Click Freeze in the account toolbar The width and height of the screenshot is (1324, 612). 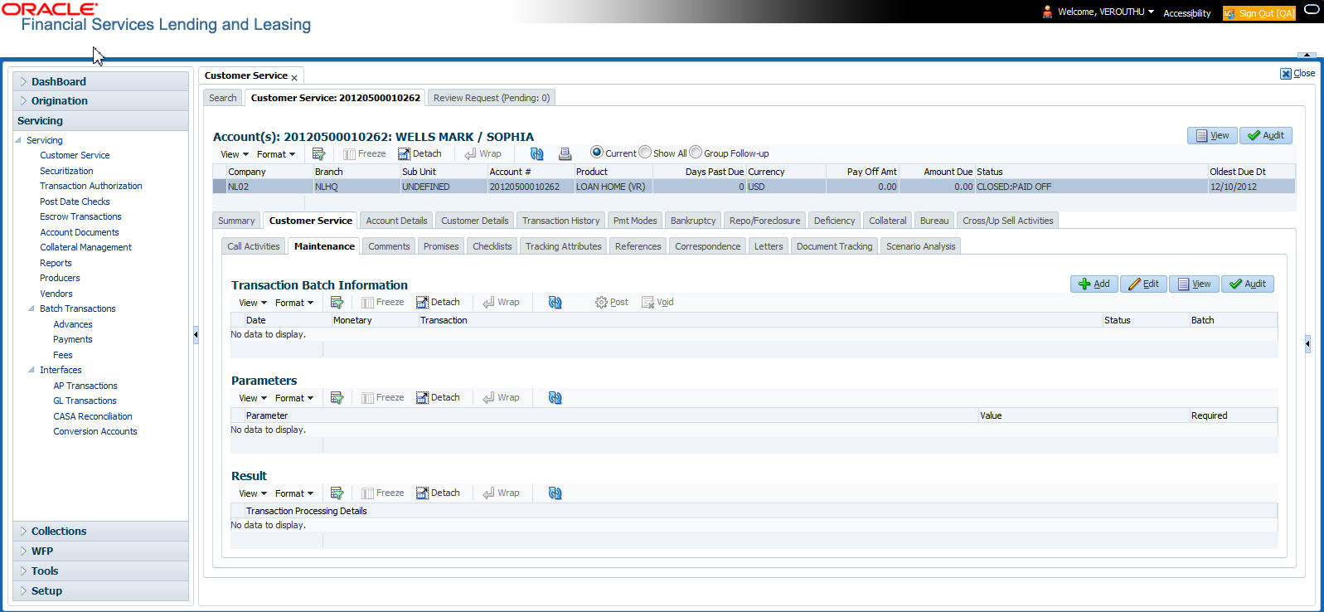365,154
